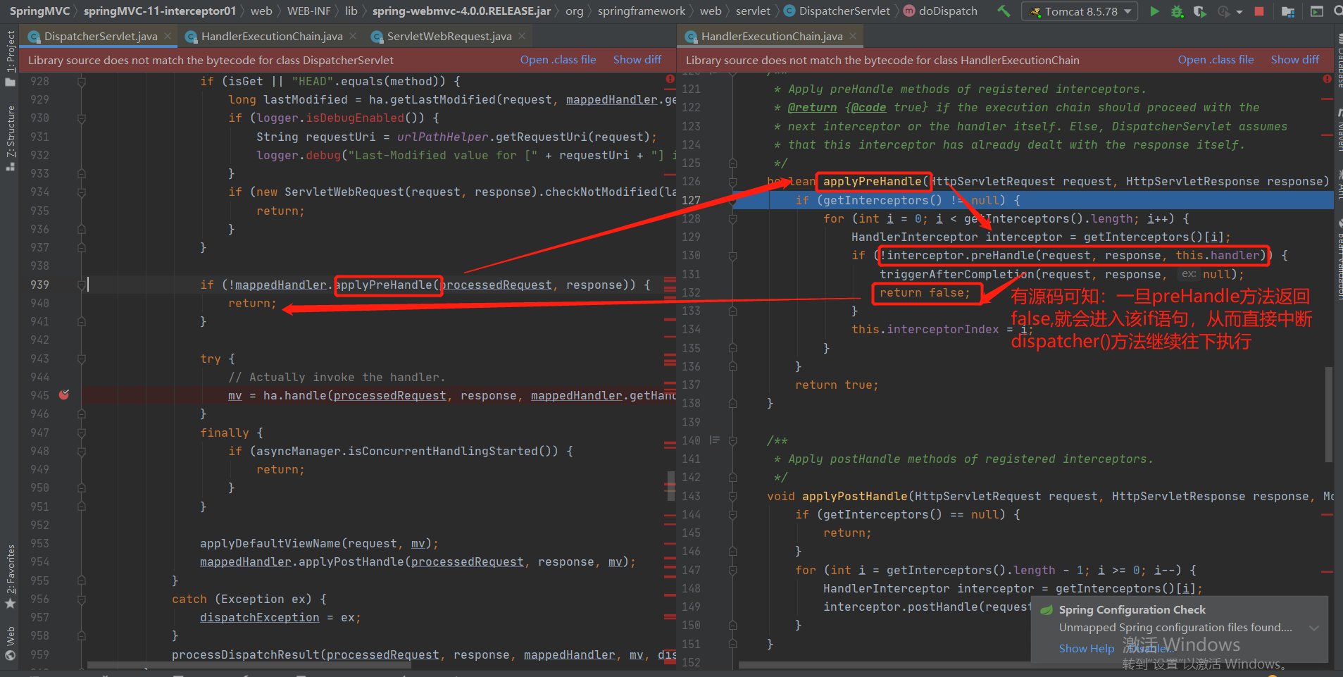Click the DispatcherServlet class breadcrumb
This screenshot has height=677, width=1343.
pos(837,11)
